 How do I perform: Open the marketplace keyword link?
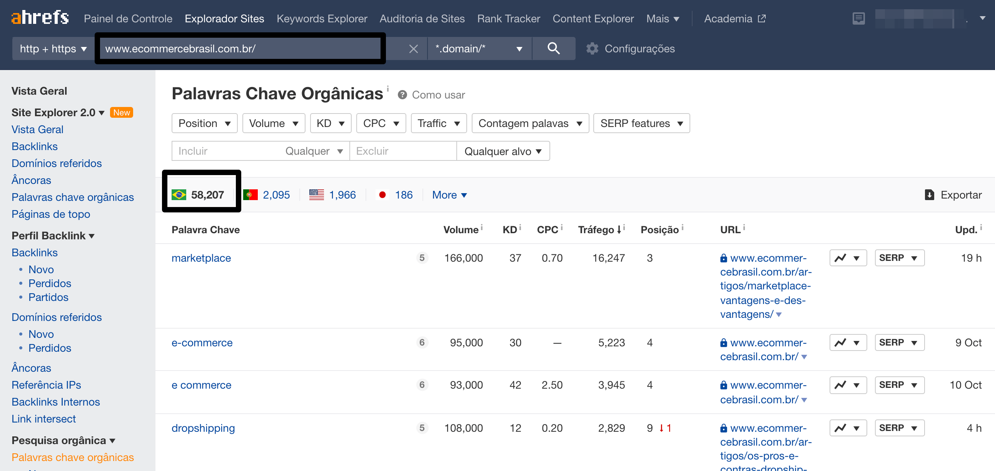[201, 258]
